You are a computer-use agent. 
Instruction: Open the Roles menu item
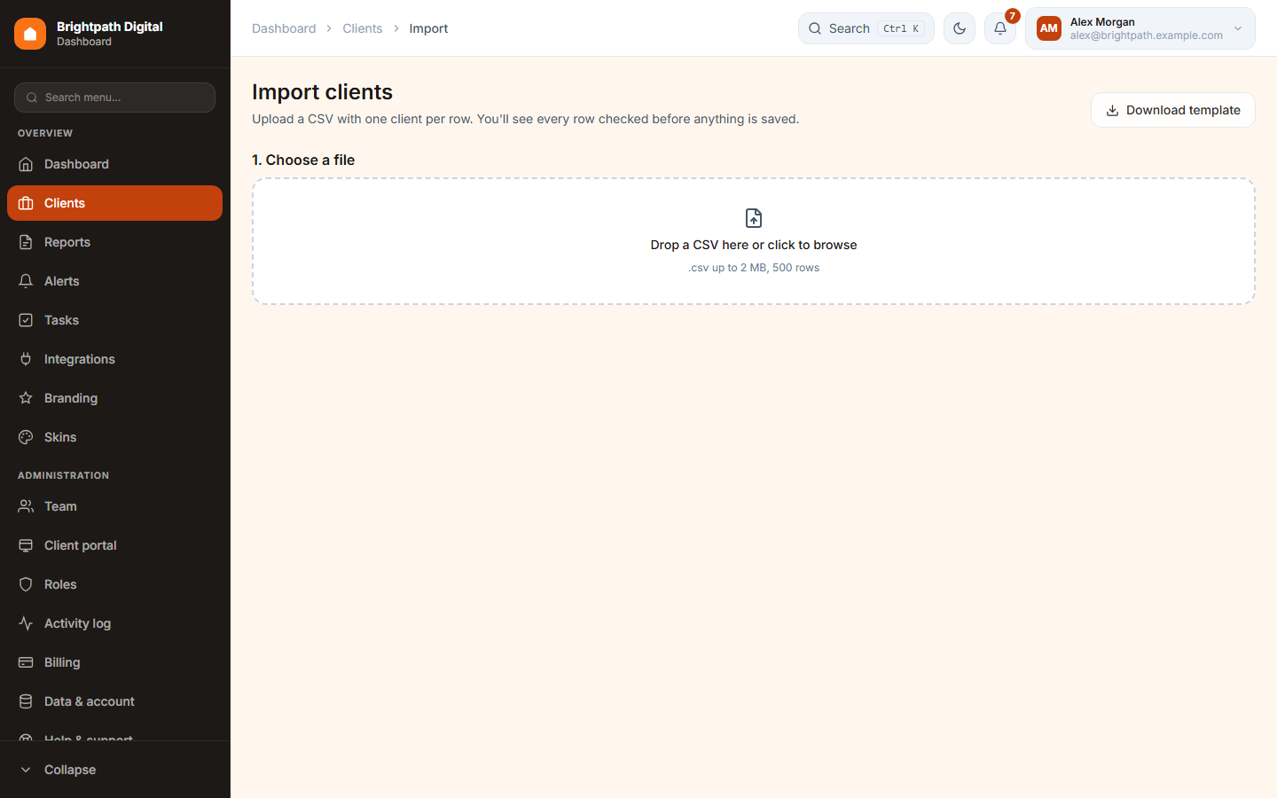(115, 584)
